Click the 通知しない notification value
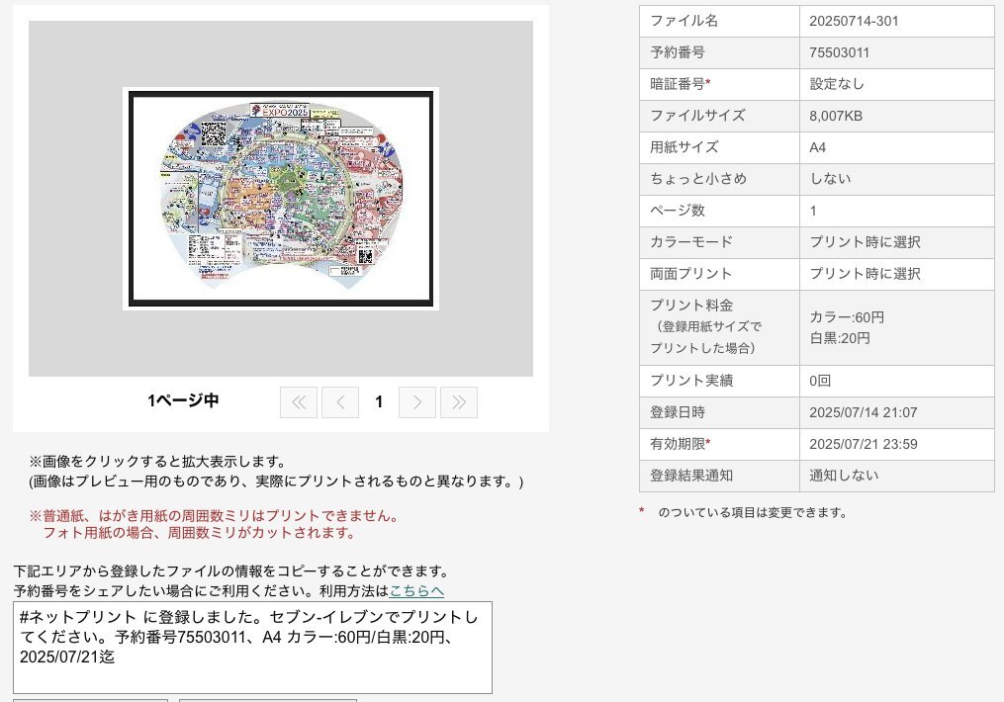The height and width of the screenshot is (702, 1004). 844,476
